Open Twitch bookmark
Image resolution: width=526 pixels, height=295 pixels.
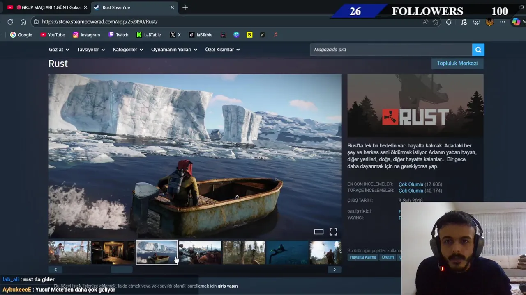click(118, 35)
